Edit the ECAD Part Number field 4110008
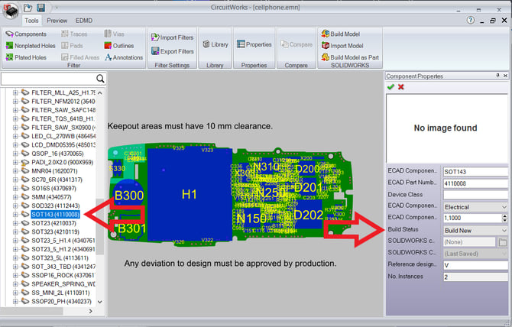The height and width of the screenshot is (327, 512). pyautogui.click(x=475, y=183)
